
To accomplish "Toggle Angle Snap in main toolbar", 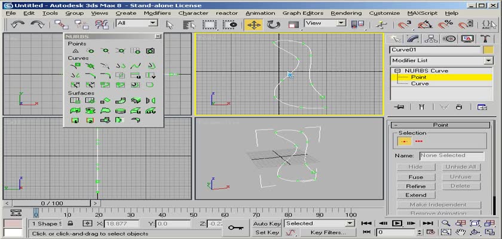I will [x=425, y=24].
